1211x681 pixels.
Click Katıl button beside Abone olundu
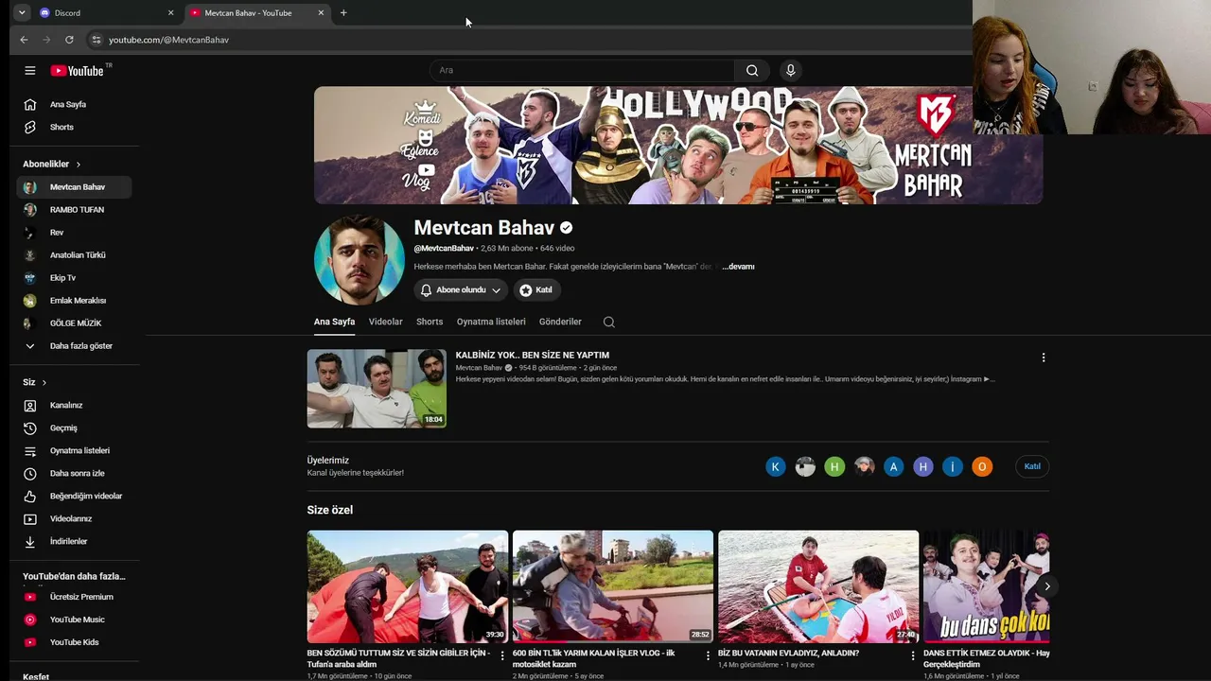coord(536,290)
